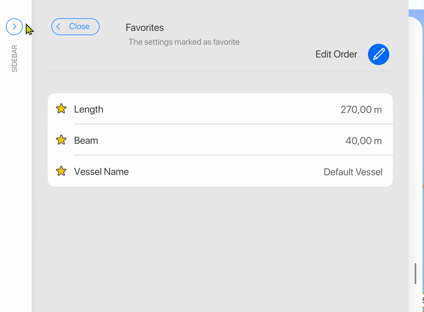Image resolution: width=424 pixels, height=312 pixels.
Task: Open the sidebar using the round chevron control
Action: [14, 27]
